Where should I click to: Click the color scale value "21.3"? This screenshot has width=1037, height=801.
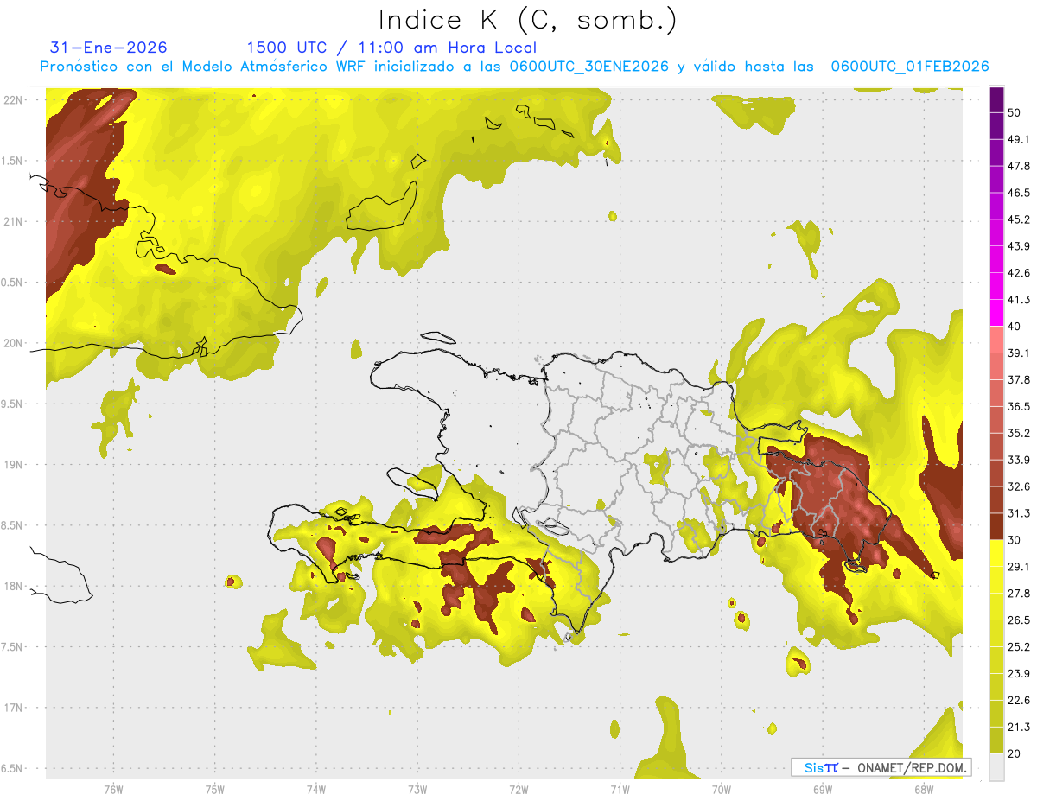(1020, 728)
